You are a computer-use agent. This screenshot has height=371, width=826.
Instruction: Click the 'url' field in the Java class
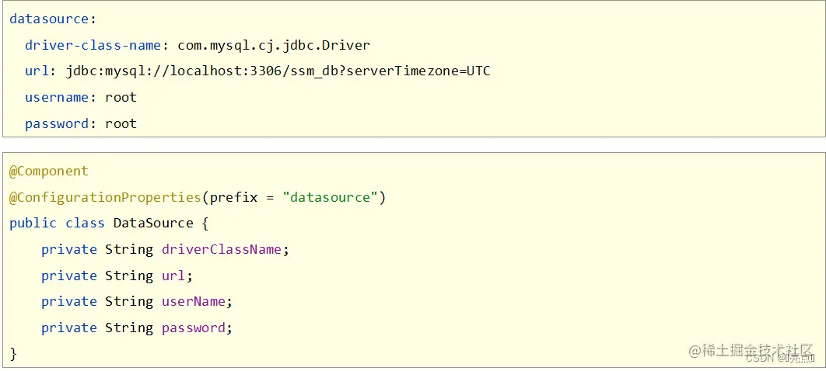(173, 276)
